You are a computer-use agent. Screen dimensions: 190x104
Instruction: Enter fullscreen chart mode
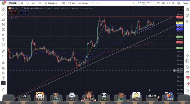[x=169, y=3]
